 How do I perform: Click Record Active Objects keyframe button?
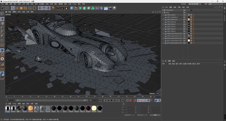tap(127, 101)
